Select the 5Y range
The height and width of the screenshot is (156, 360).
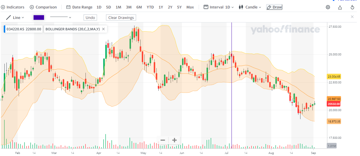tap(179, 7)
